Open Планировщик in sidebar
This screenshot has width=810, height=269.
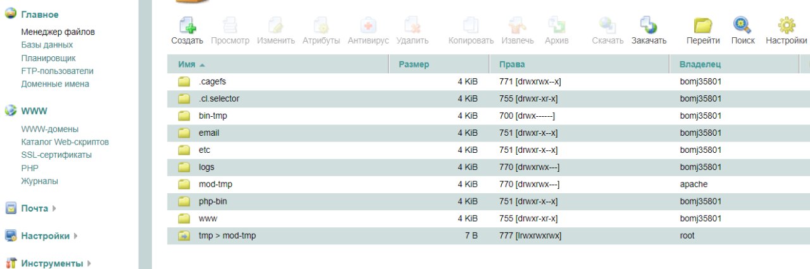[x=49, y=58]
